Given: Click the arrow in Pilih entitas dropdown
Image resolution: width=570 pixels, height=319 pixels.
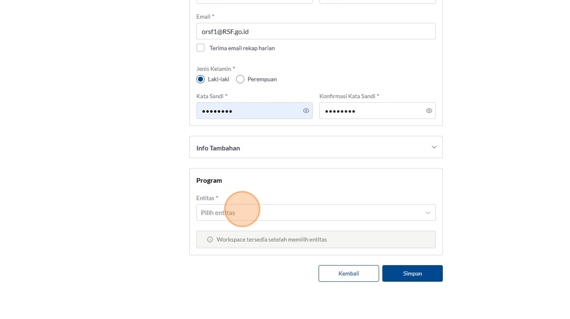Looking at the screenshot, I should [x=427, y=213].
